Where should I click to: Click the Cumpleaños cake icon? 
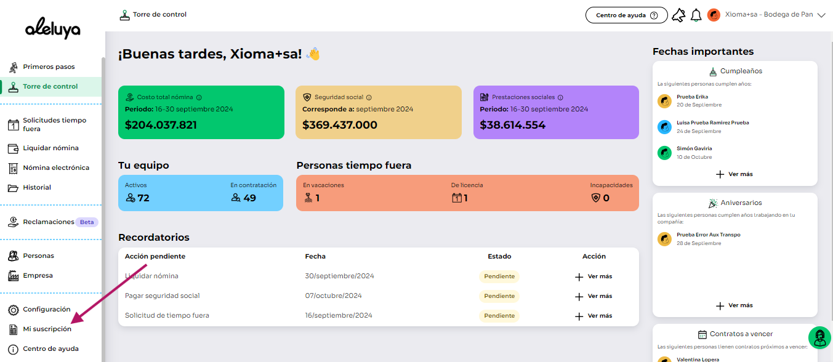[x=713, y=71]
